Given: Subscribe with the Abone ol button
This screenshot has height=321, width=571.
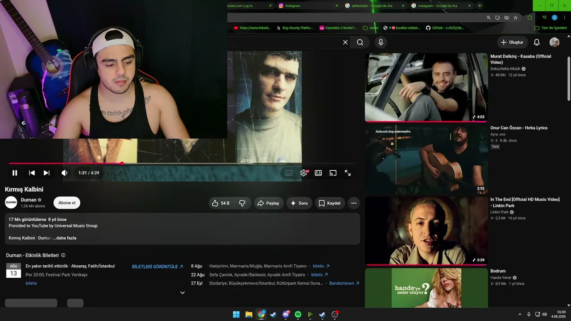Looking at the screenshot, I should pos(67,203).
